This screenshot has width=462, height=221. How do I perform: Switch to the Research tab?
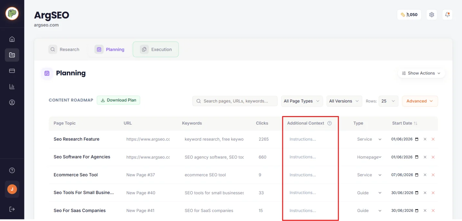[x=64, y=50]
